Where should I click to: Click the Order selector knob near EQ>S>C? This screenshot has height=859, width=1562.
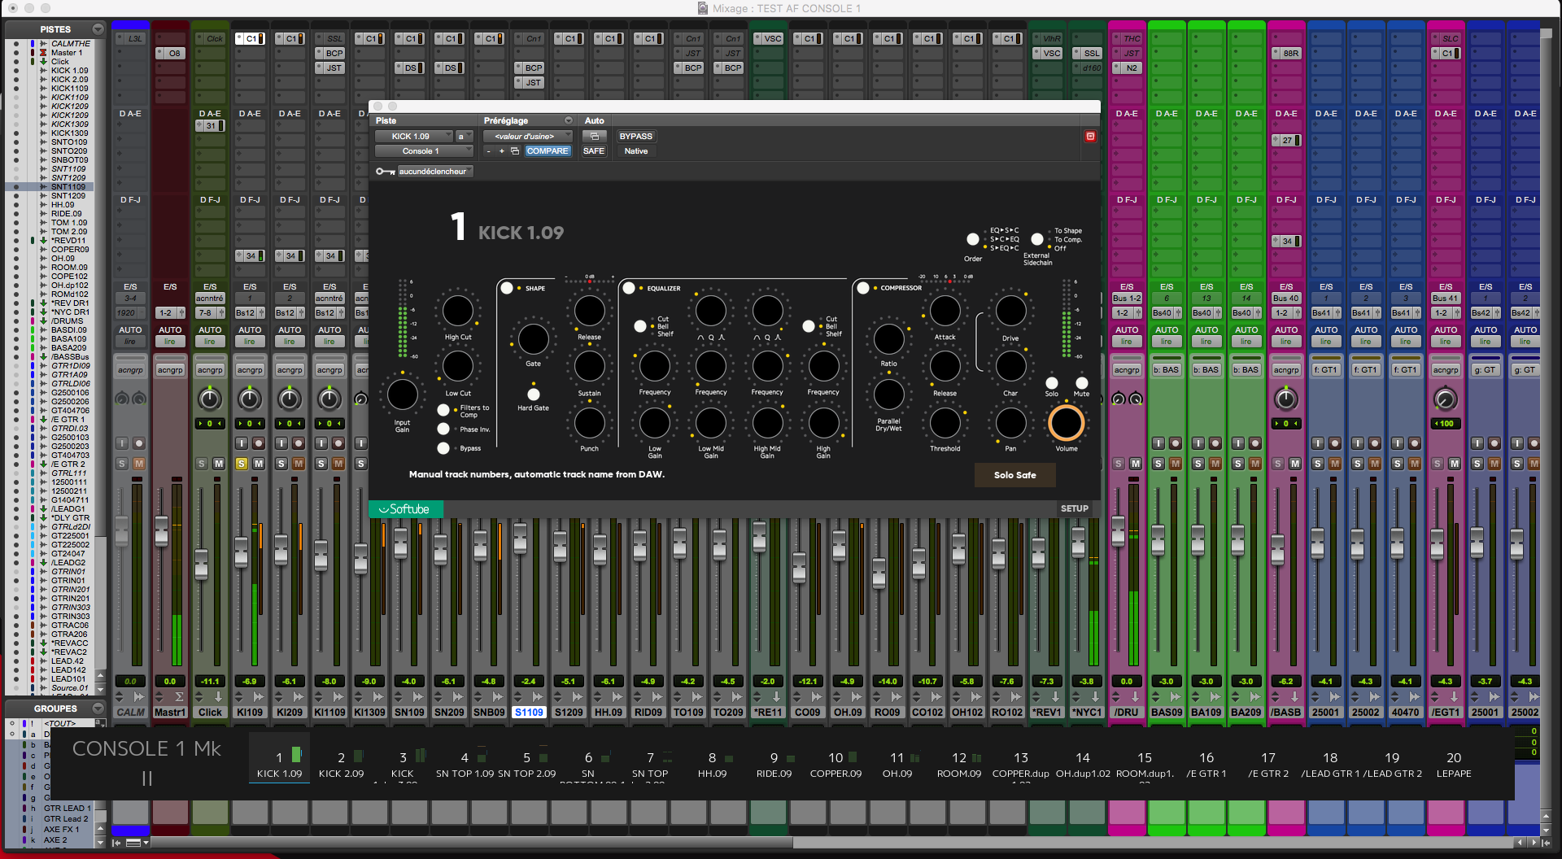click(973, 239)
